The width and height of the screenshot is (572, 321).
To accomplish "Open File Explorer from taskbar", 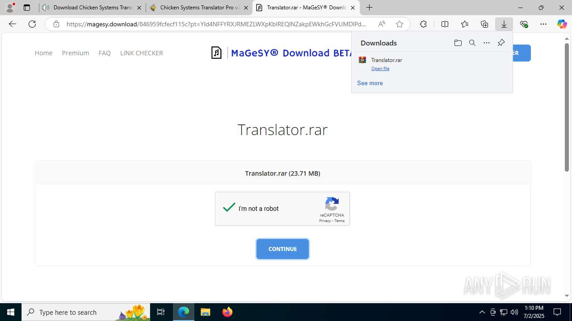I will pyautogui.click(x=205, y=312).
